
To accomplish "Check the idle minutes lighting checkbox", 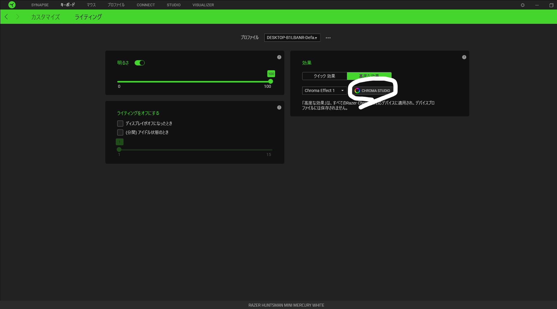I will (120, 132).
